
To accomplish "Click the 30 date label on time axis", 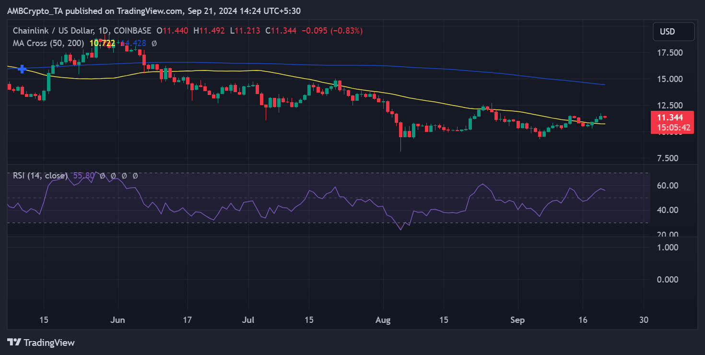I will (x=644, y=320).
